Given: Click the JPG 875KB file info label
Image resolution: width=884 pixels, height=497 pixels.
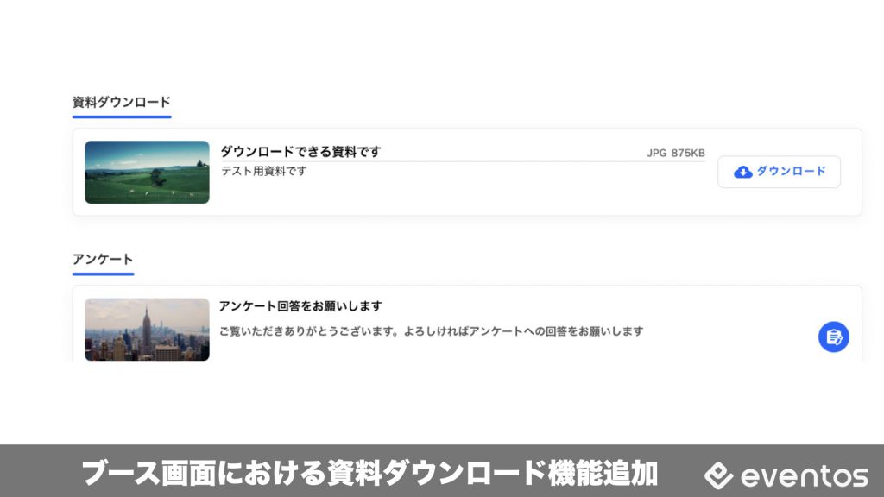Looking at the screenshot, I should [675, 153].
